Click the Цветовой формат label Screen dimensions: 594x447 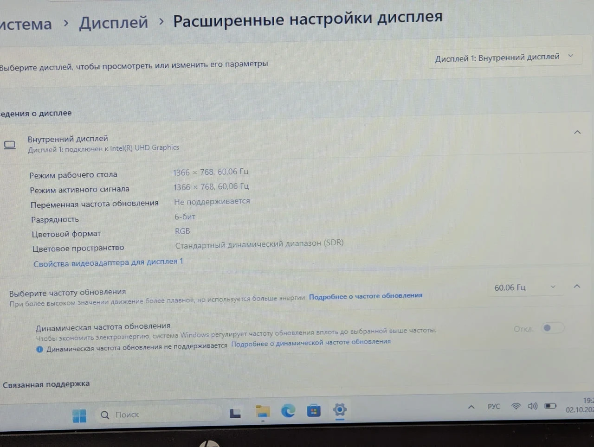(x=66, y=234)
